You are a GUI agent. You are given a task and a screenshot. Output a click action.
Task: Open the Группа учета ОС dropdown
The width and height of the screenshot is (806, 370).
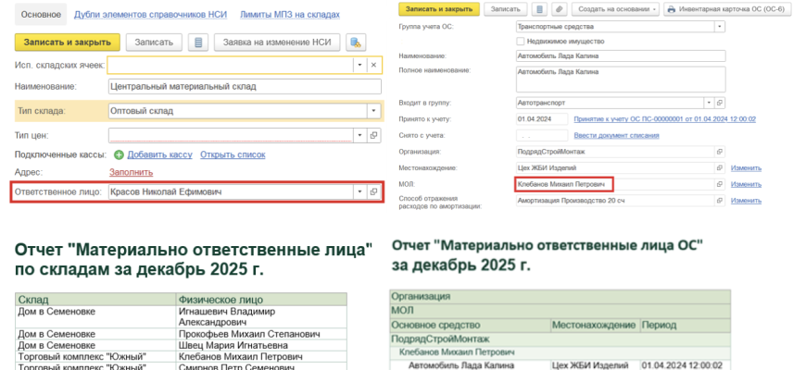coord(719,27)
